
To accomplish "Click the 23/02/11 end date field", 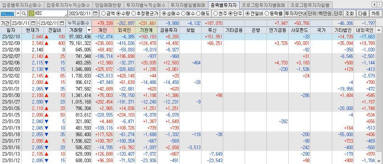I will click(x=50, y=24).
